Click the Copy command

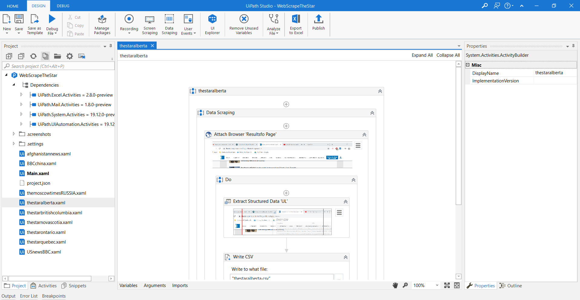click(x=76, y=26)
